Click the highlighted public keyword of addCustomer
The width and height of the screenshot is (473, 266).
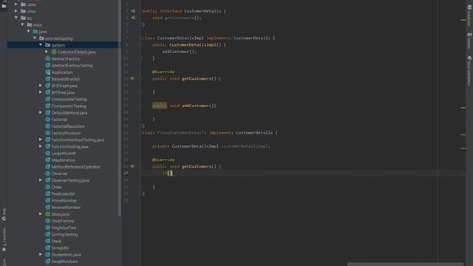pos(160,106)
